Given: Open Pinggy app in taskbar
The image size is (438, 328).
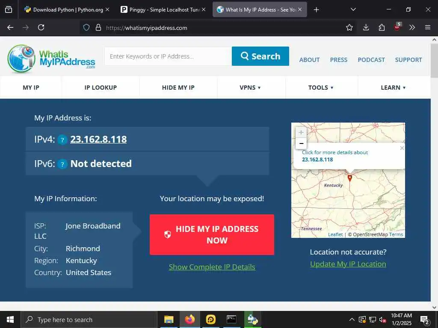Looking at the screenshot, I should pos(210,319).
